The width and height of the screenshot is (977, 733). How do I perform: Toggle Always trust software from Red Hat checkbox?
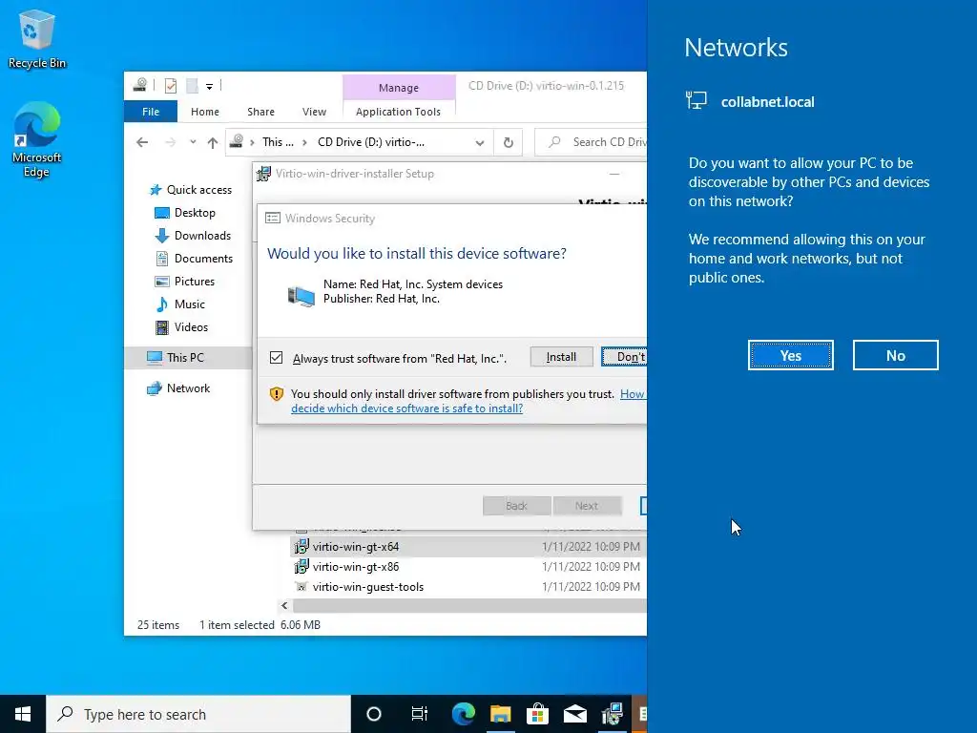(276, 358)
